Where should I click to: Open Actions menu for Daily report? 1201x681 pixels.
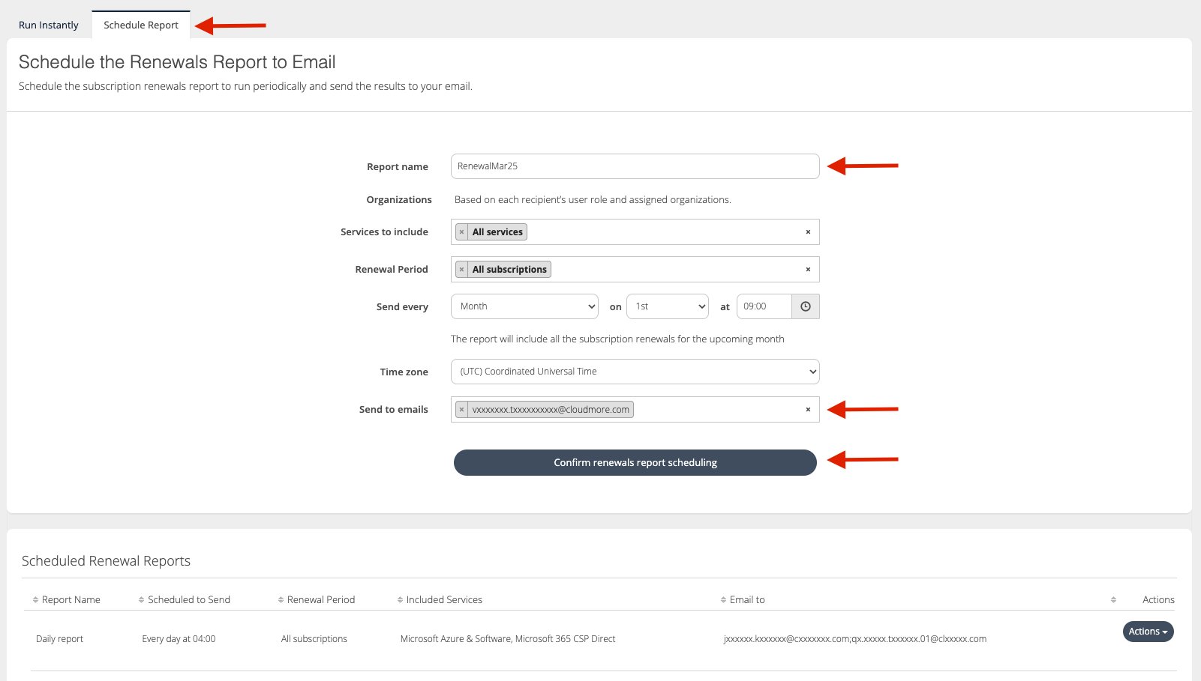[x=1148, y=632]
